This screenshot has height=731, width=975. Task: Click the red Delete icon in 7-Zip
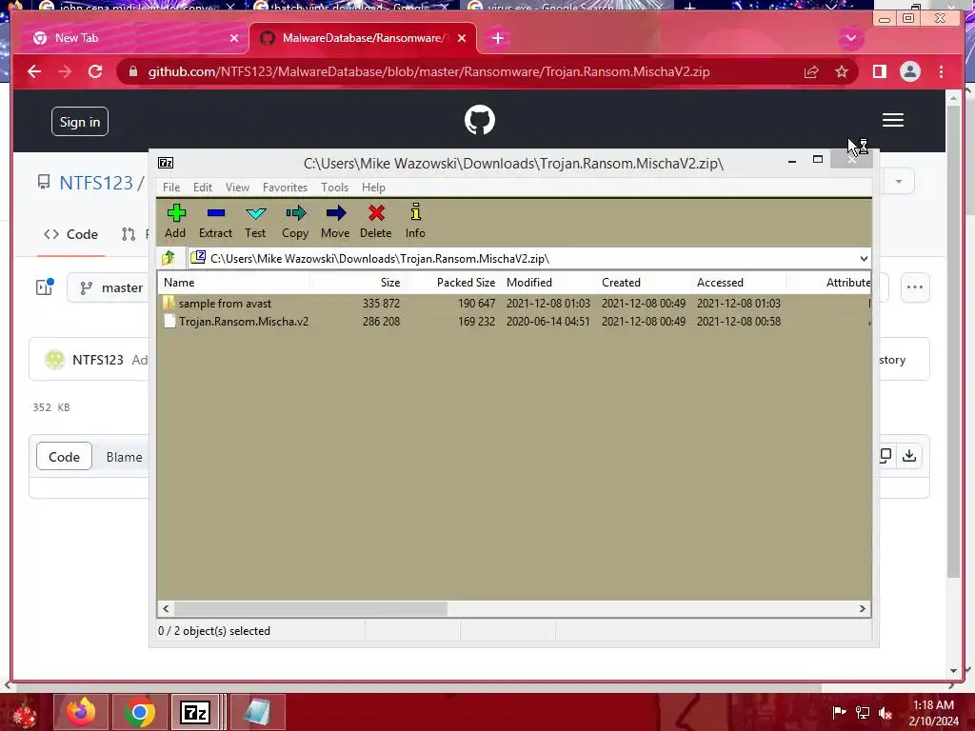coord(375,221)
